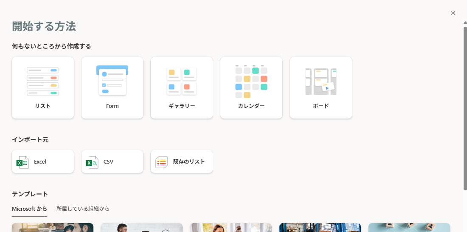Open the first template thumbnail
The width and height of the screenshot is (467, 232).
tap(52, 227)
